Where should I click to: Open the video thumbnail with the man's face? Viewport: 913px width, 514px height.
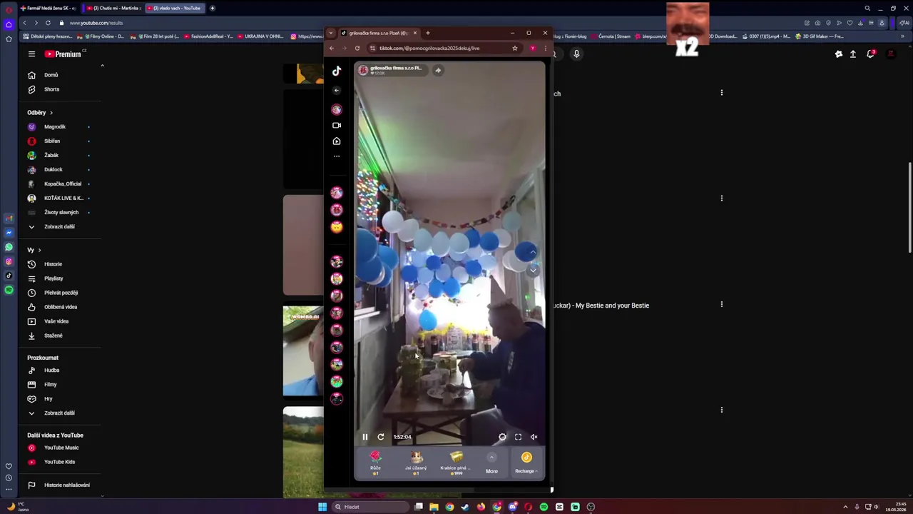click(303, 351)
